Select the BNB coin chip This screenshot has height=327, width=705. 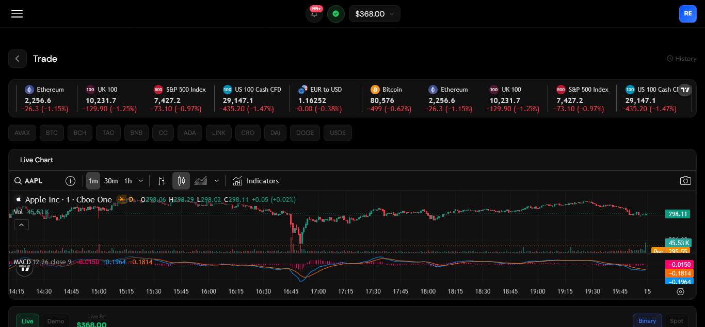click(136, 133)
